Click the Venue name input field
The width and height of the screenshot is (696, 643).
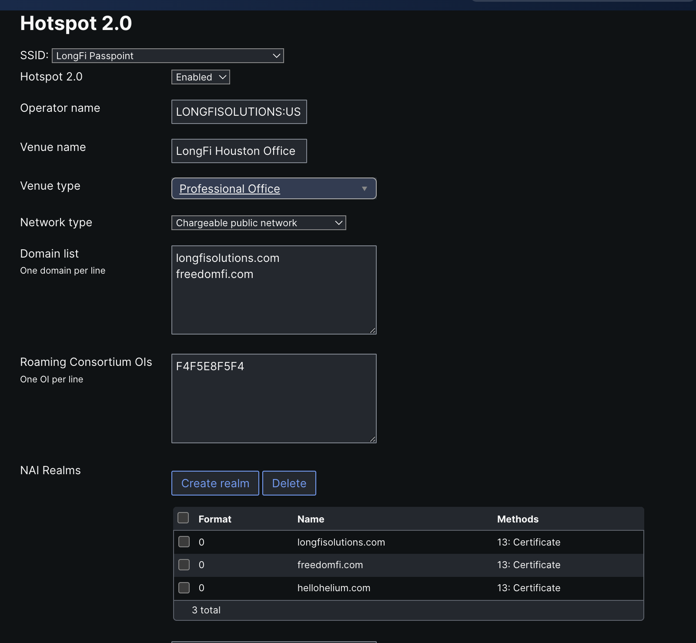(239, 151)
